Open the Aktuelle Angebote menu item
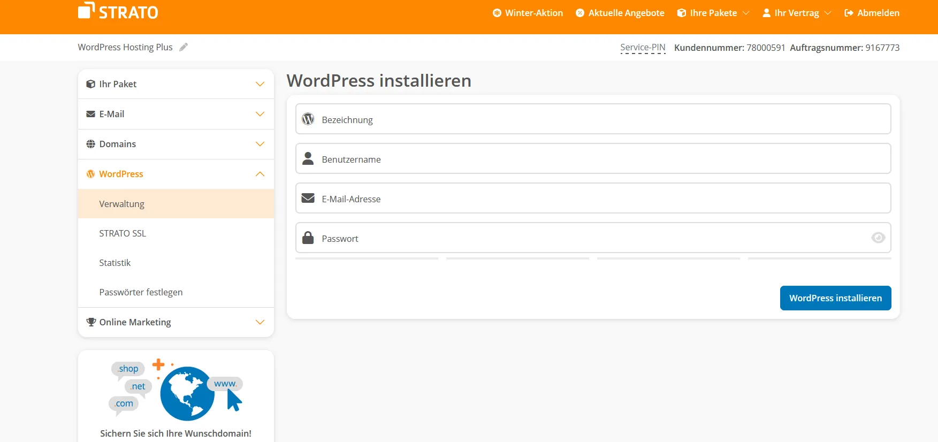Viewport: 938px width, 442px height. 620,13
